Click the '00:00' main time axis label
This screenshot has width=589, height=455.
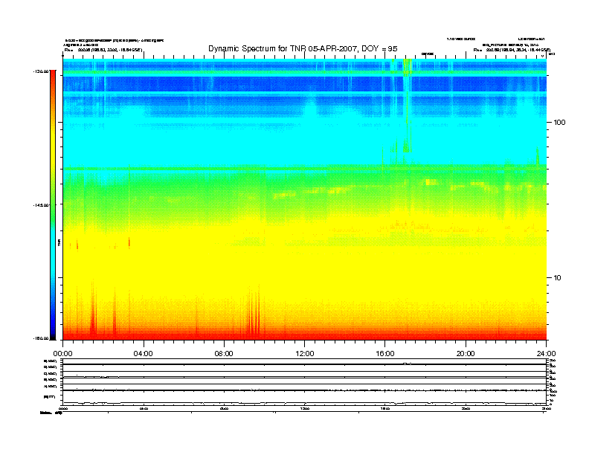tap(62, 354)
